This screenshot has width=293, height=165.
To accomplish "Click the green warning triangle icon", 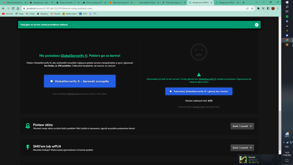I will [199, 74].
